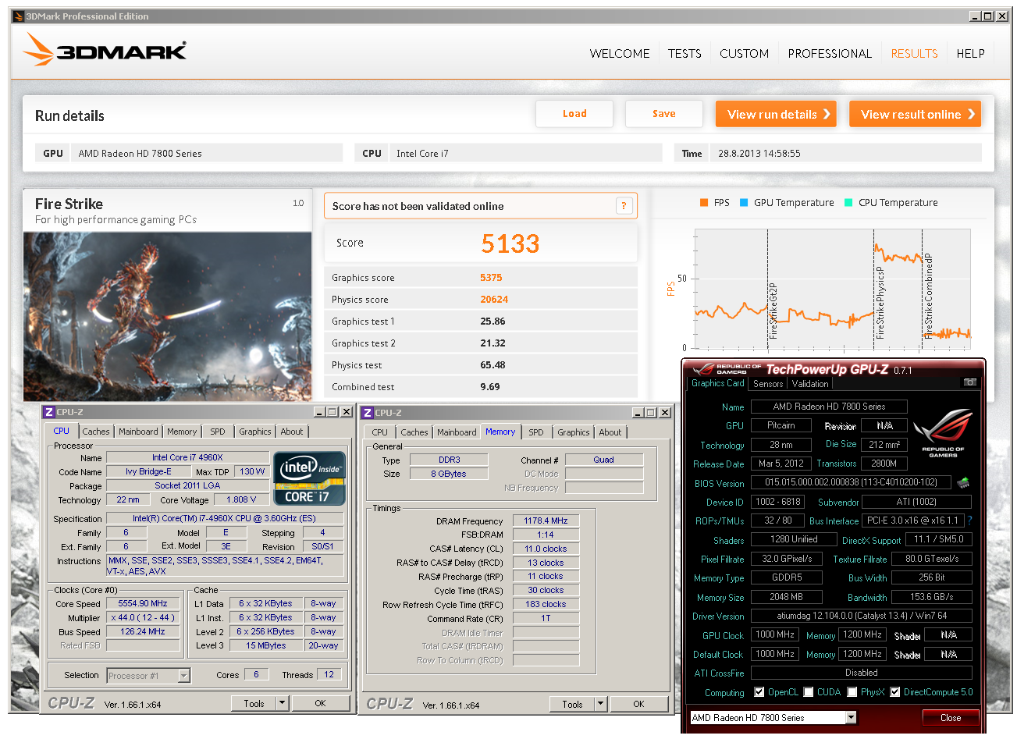Toggle the DirectCompute 5.0 checkbox in GPU-Z
Viewport: 1017px width, 739px height.
pos(895,692)
